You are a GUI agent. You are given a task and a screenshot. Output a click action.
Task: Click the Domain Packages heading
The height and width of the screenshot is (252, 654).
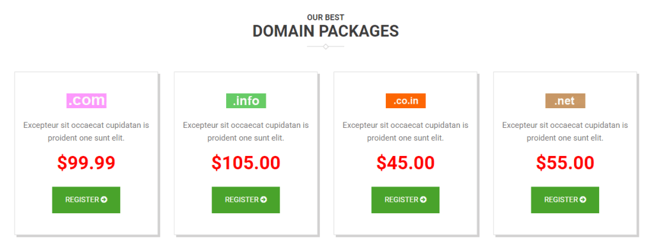pyautogui.click(x=326, y=31)
